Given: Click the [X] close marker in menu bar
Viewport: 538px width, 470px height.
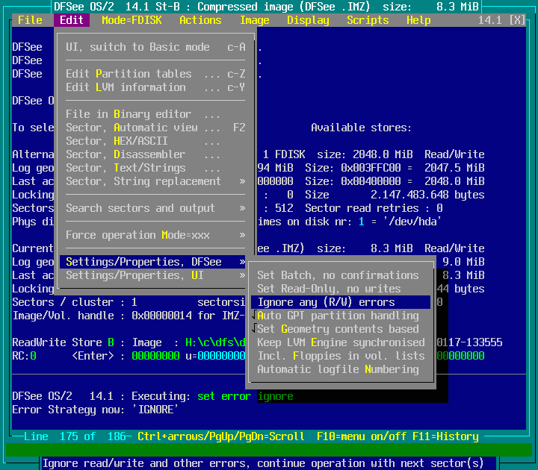Looking at the screenshot, I should (x=516, y=20).
